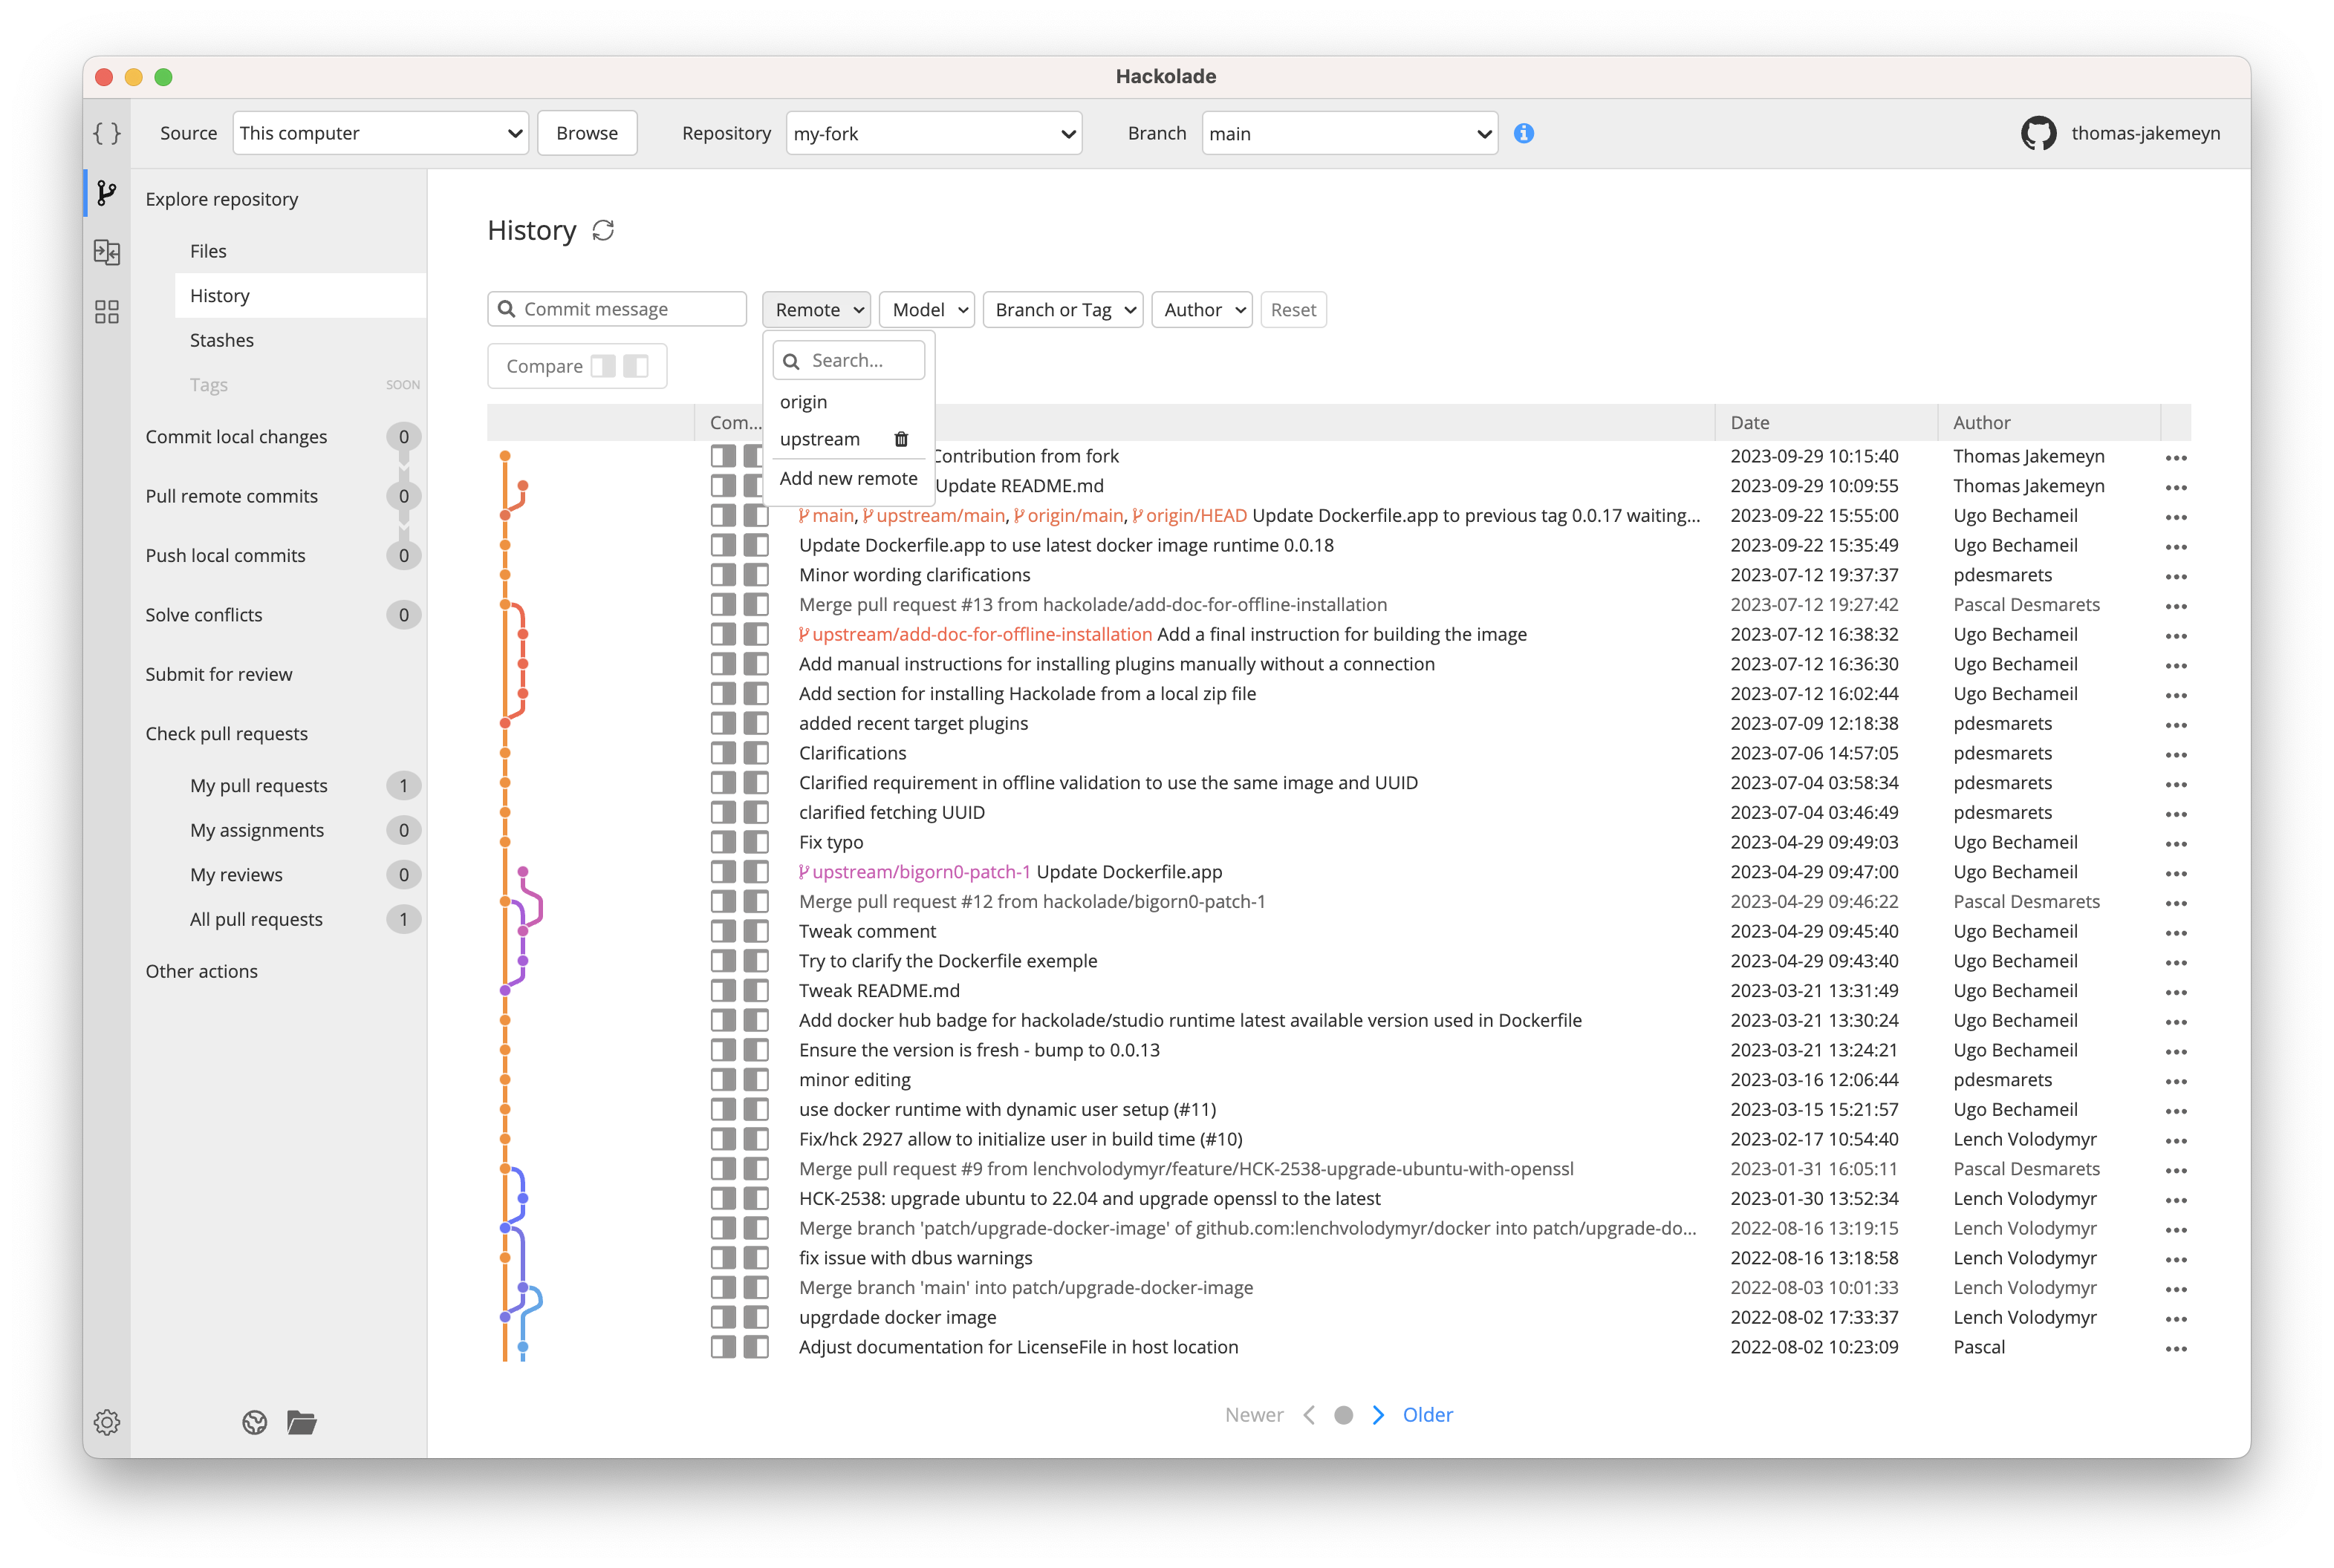Open Push local commits
This screenshot has height=1568, width=2334.
tap(225, 555)
